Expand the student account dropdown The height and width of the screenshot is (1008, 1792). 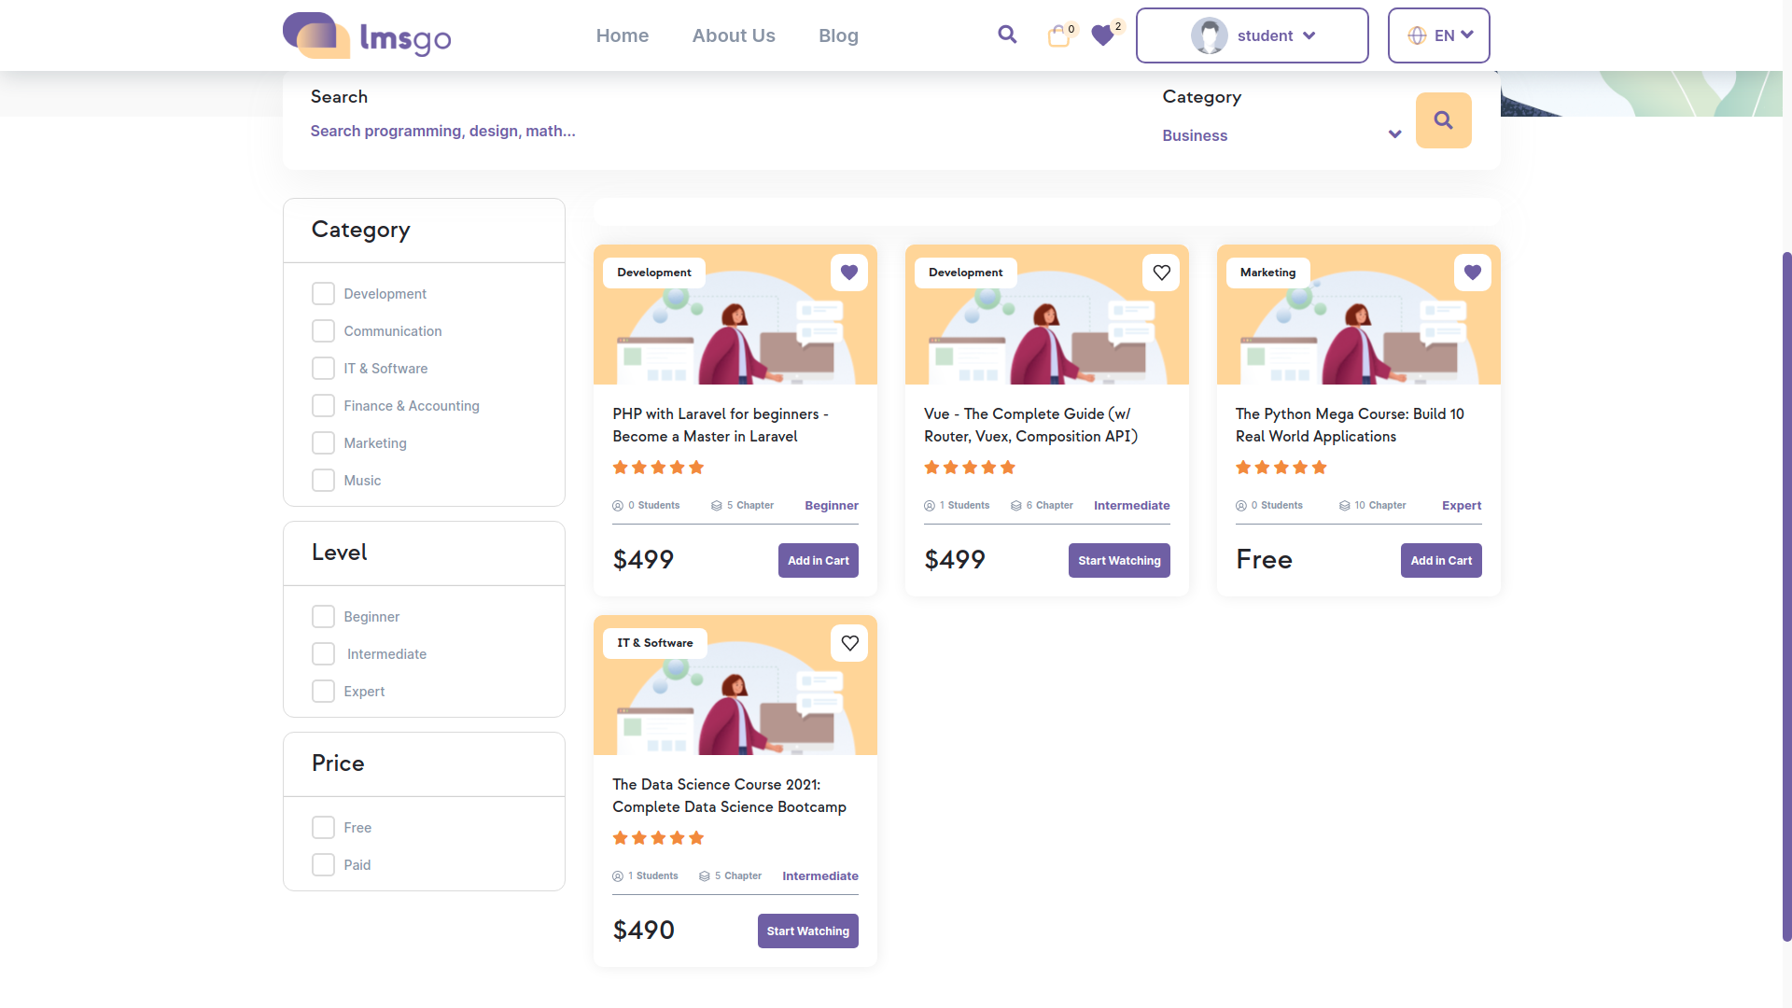(x=1252, y=35)
